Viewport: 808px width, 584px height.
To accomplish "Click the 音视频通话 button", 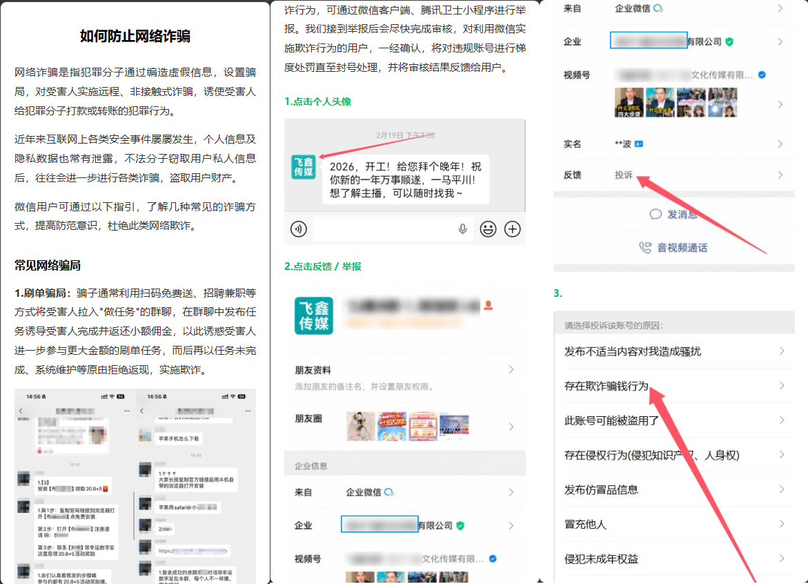I will pyautogui.click(x=673, y=247).
